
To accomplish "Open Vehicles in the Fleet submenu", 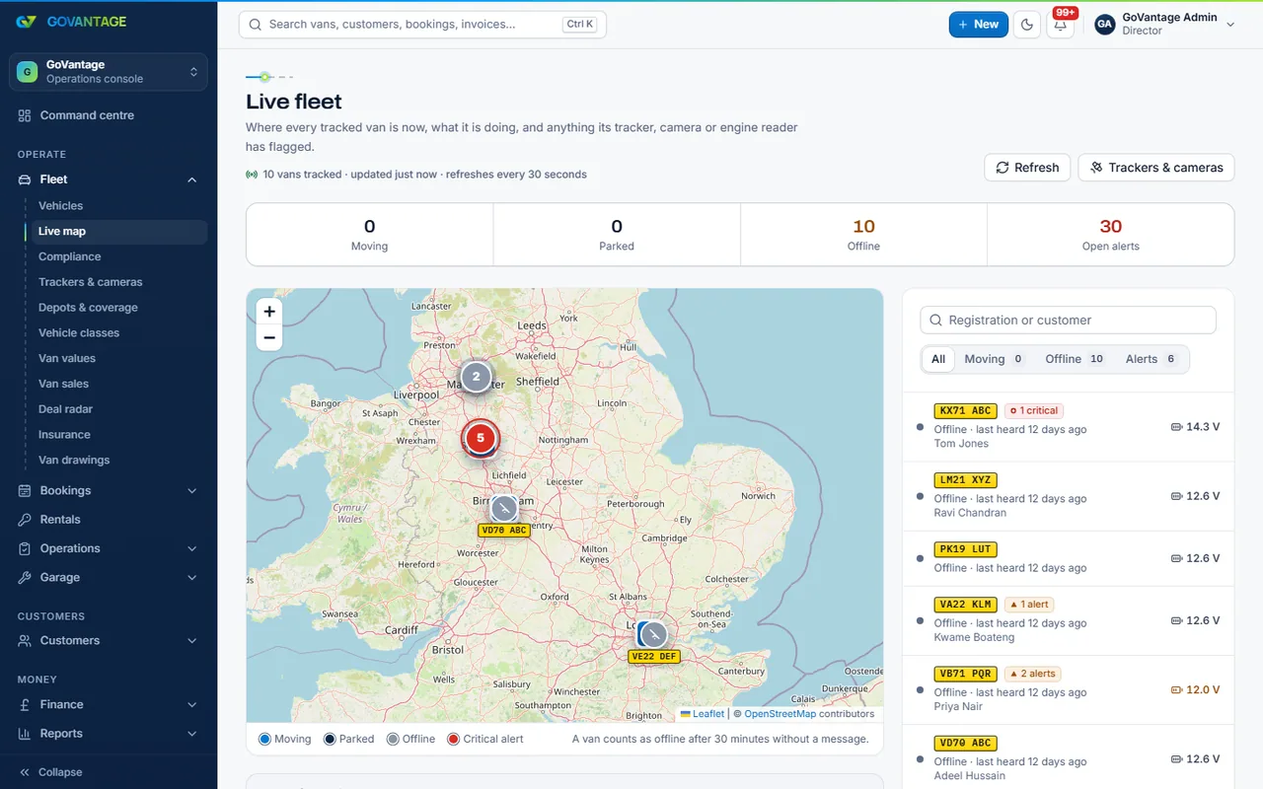I will (60, 206).
